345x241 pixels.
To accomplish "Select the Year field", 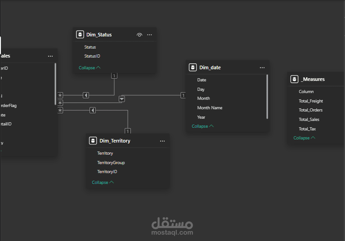I will pos(201,117).
